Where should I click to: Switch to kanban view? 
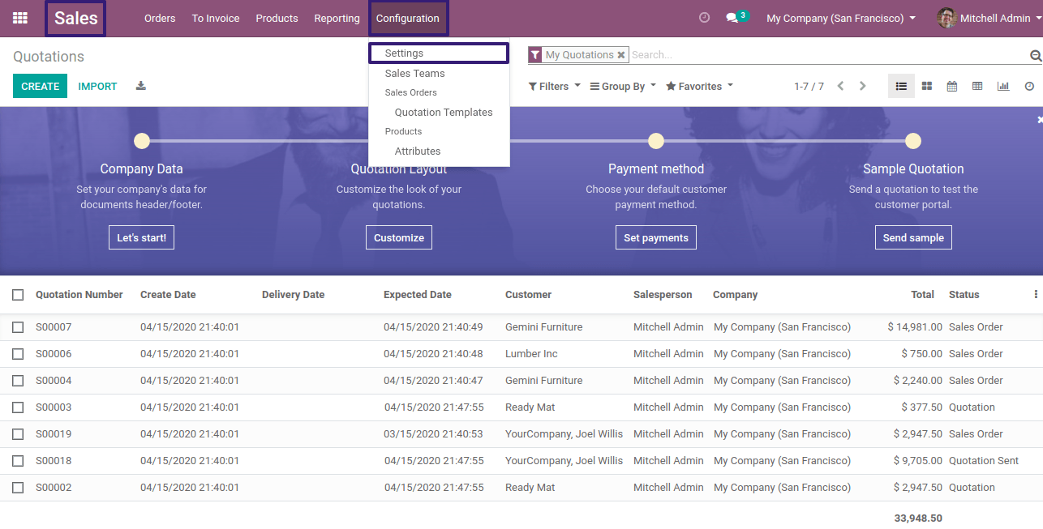[x=927, y=86]
